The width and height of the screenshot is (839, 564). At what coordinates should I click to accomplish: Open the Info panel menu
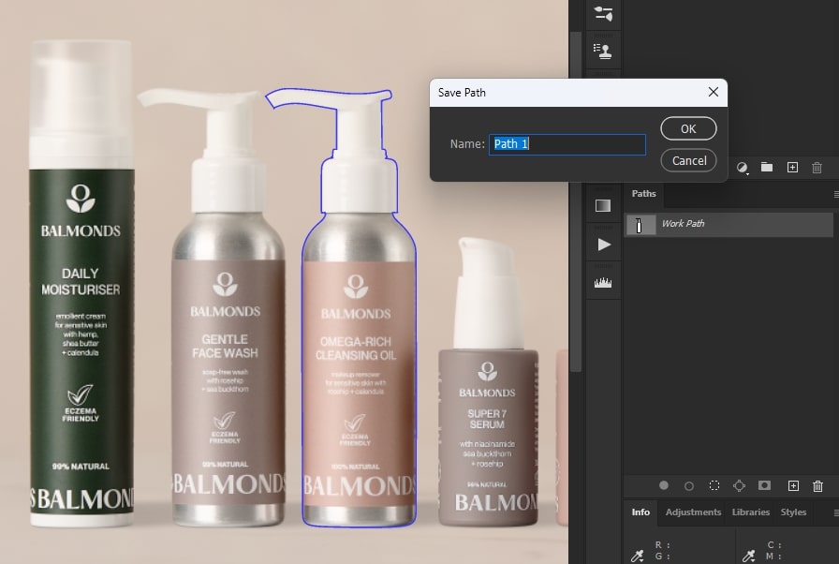835,512
